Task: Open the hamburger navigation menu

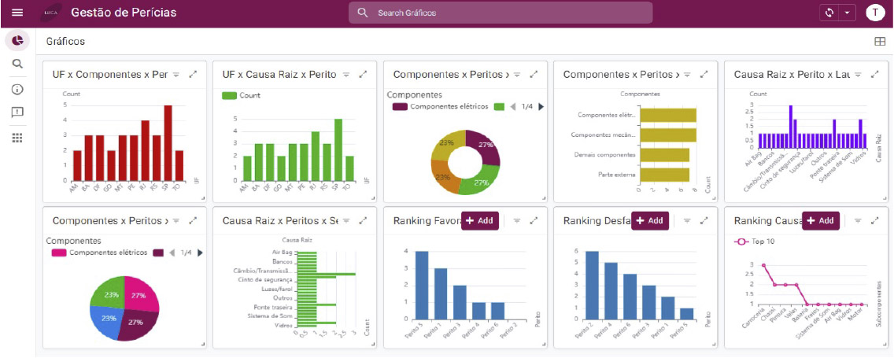Action: click(17, 13)
